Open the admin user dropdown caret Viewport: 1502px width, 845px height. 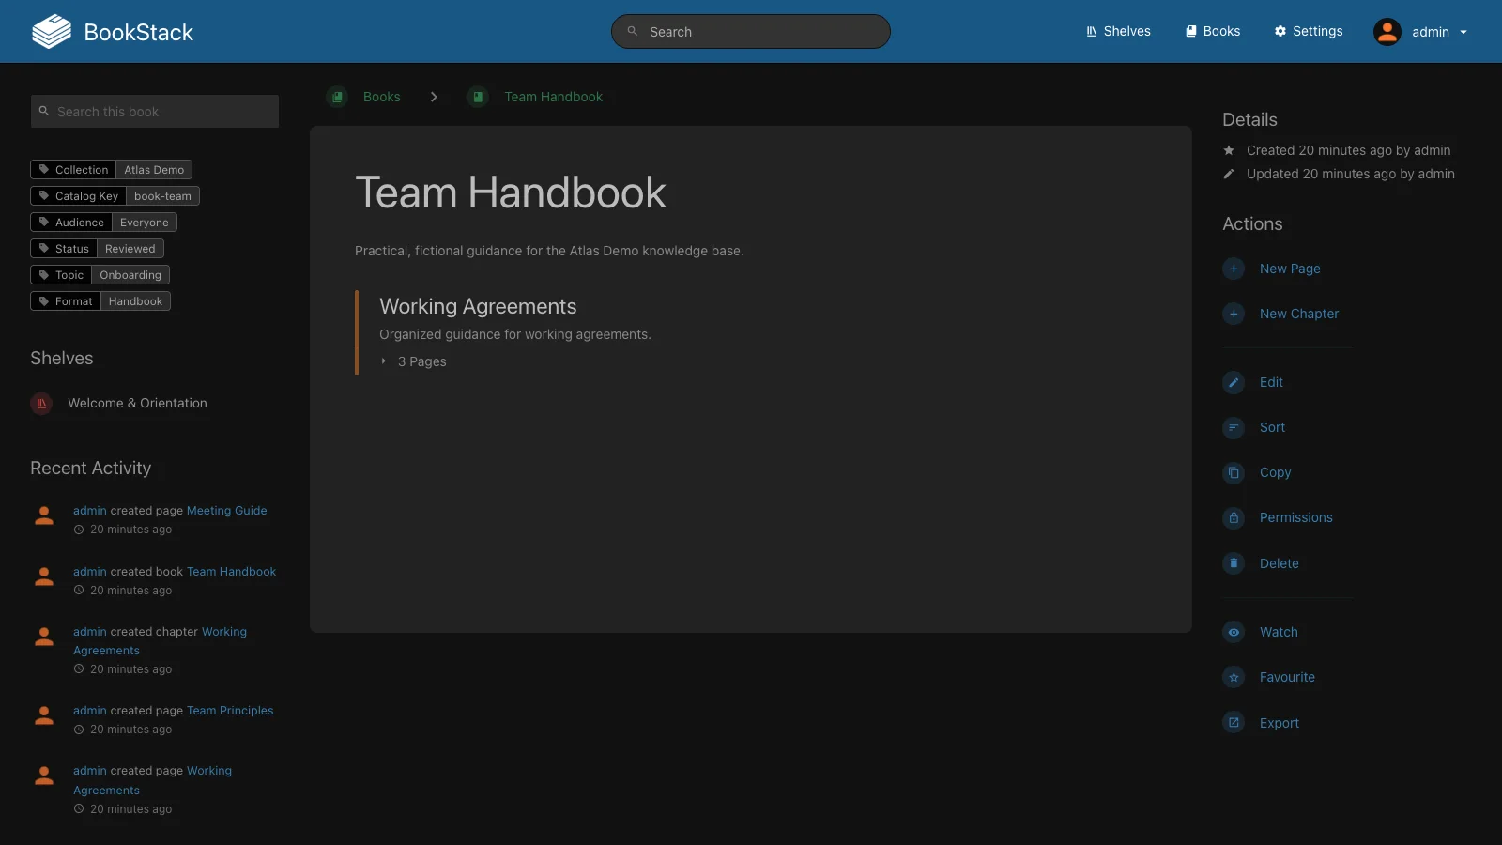point(1464,32)
